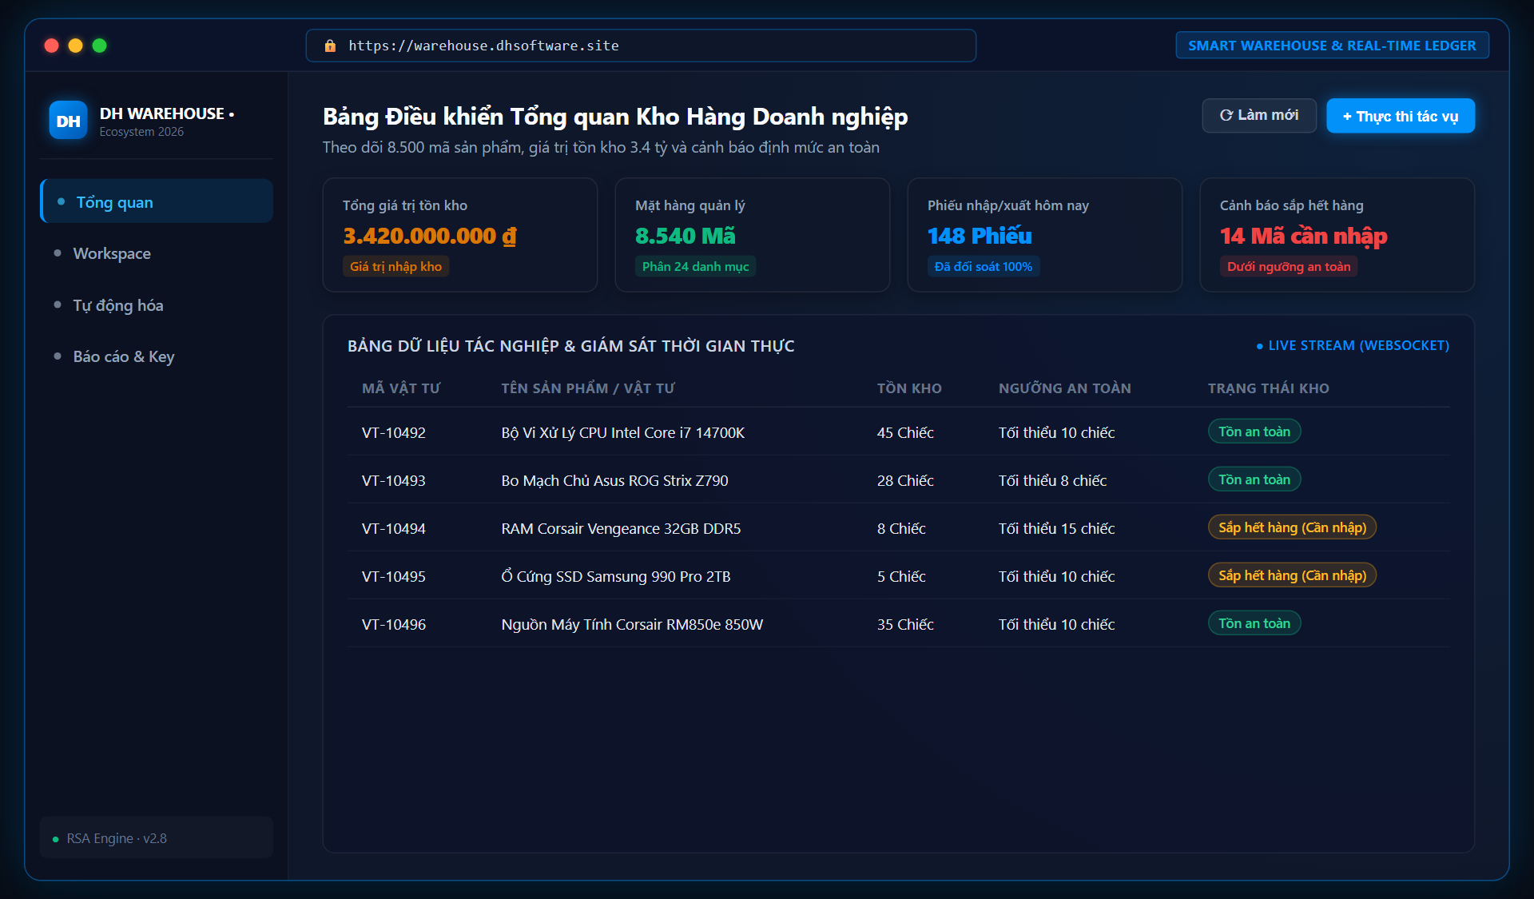Click the TRẠNG THÁI KHO column header
Image resolution: width=1534 pixels, height=899 pixels.
tap(1269, 388)
